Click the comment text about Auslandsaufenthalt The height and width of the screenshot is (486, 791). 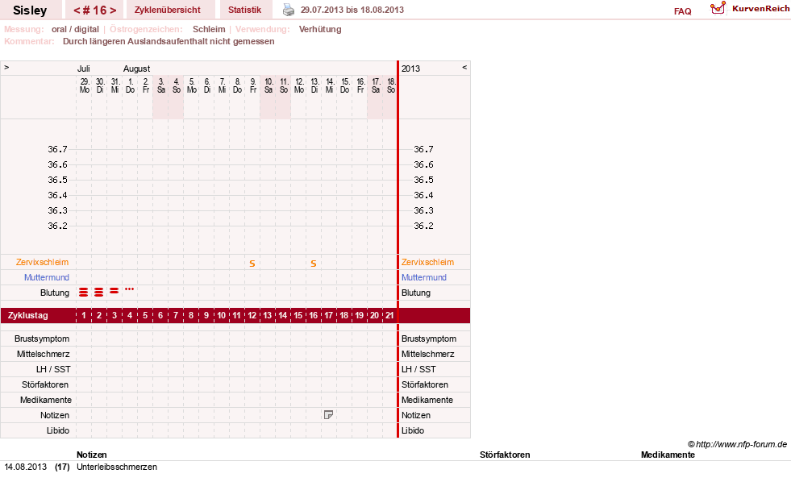pos(169,41)
